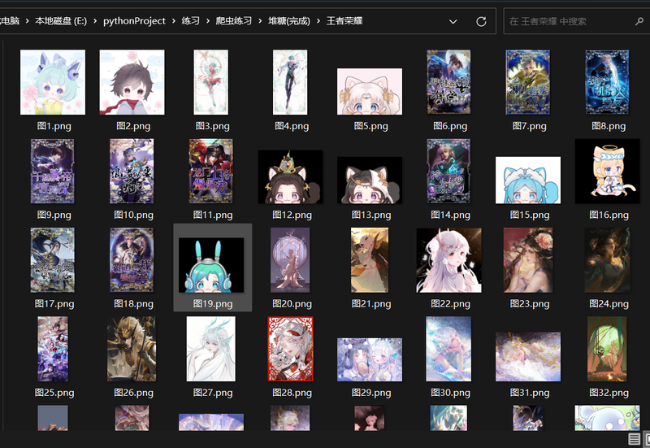Refresh the 王者荣耀 folder view
The width and height of the screenshot is (650, 448).
481,21
